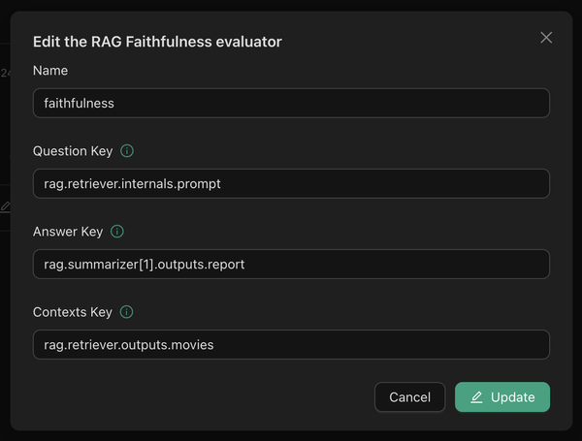Image resolution: width=582 pixels, height=441 pixels.
Task: Click the Contexts Key info icon
Action: 126,312
